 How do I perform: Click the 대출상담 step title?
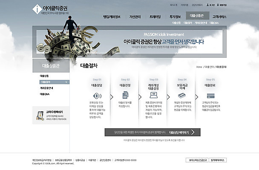click(97, 85)
